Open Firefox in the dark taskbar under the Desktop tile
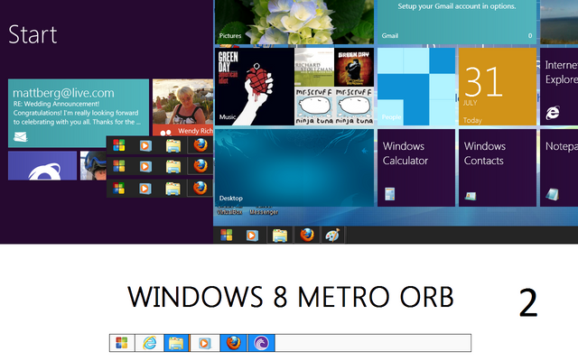Screen dimensions: 578x361 click(307, 235)
